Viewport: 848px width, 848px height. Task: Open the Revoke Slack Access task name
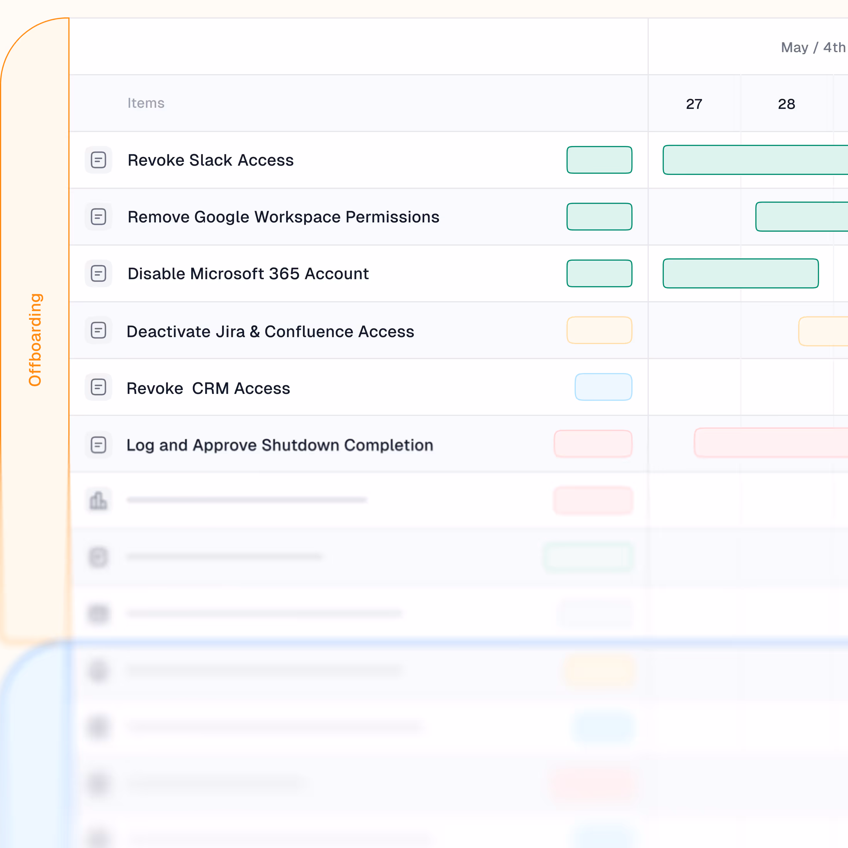pyautogui.click(x=210, y=160)
